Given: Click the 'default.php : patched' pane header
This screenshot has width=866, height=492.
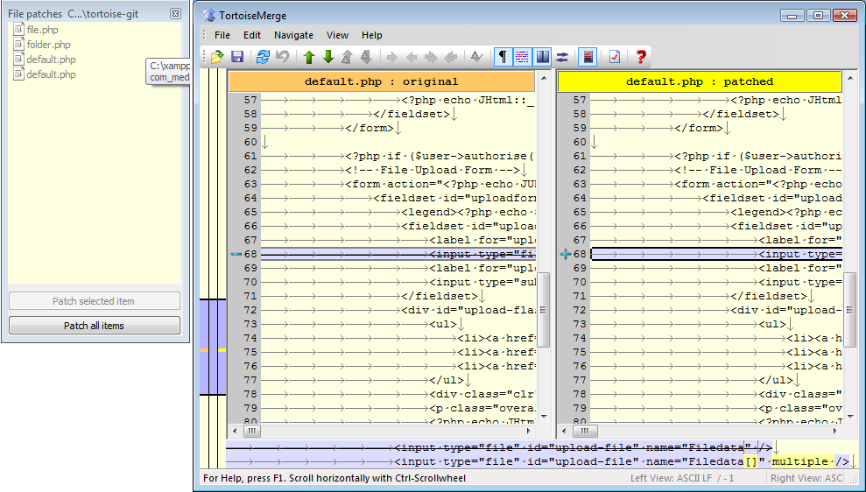Looking at the screenshot, I should coord(700,81).
